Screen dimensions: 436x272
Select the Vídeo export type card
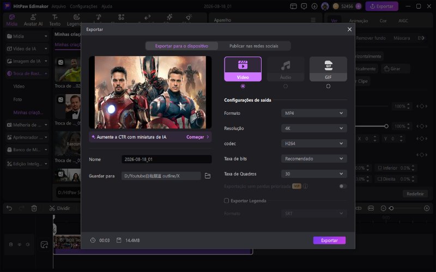pos(243,69)
